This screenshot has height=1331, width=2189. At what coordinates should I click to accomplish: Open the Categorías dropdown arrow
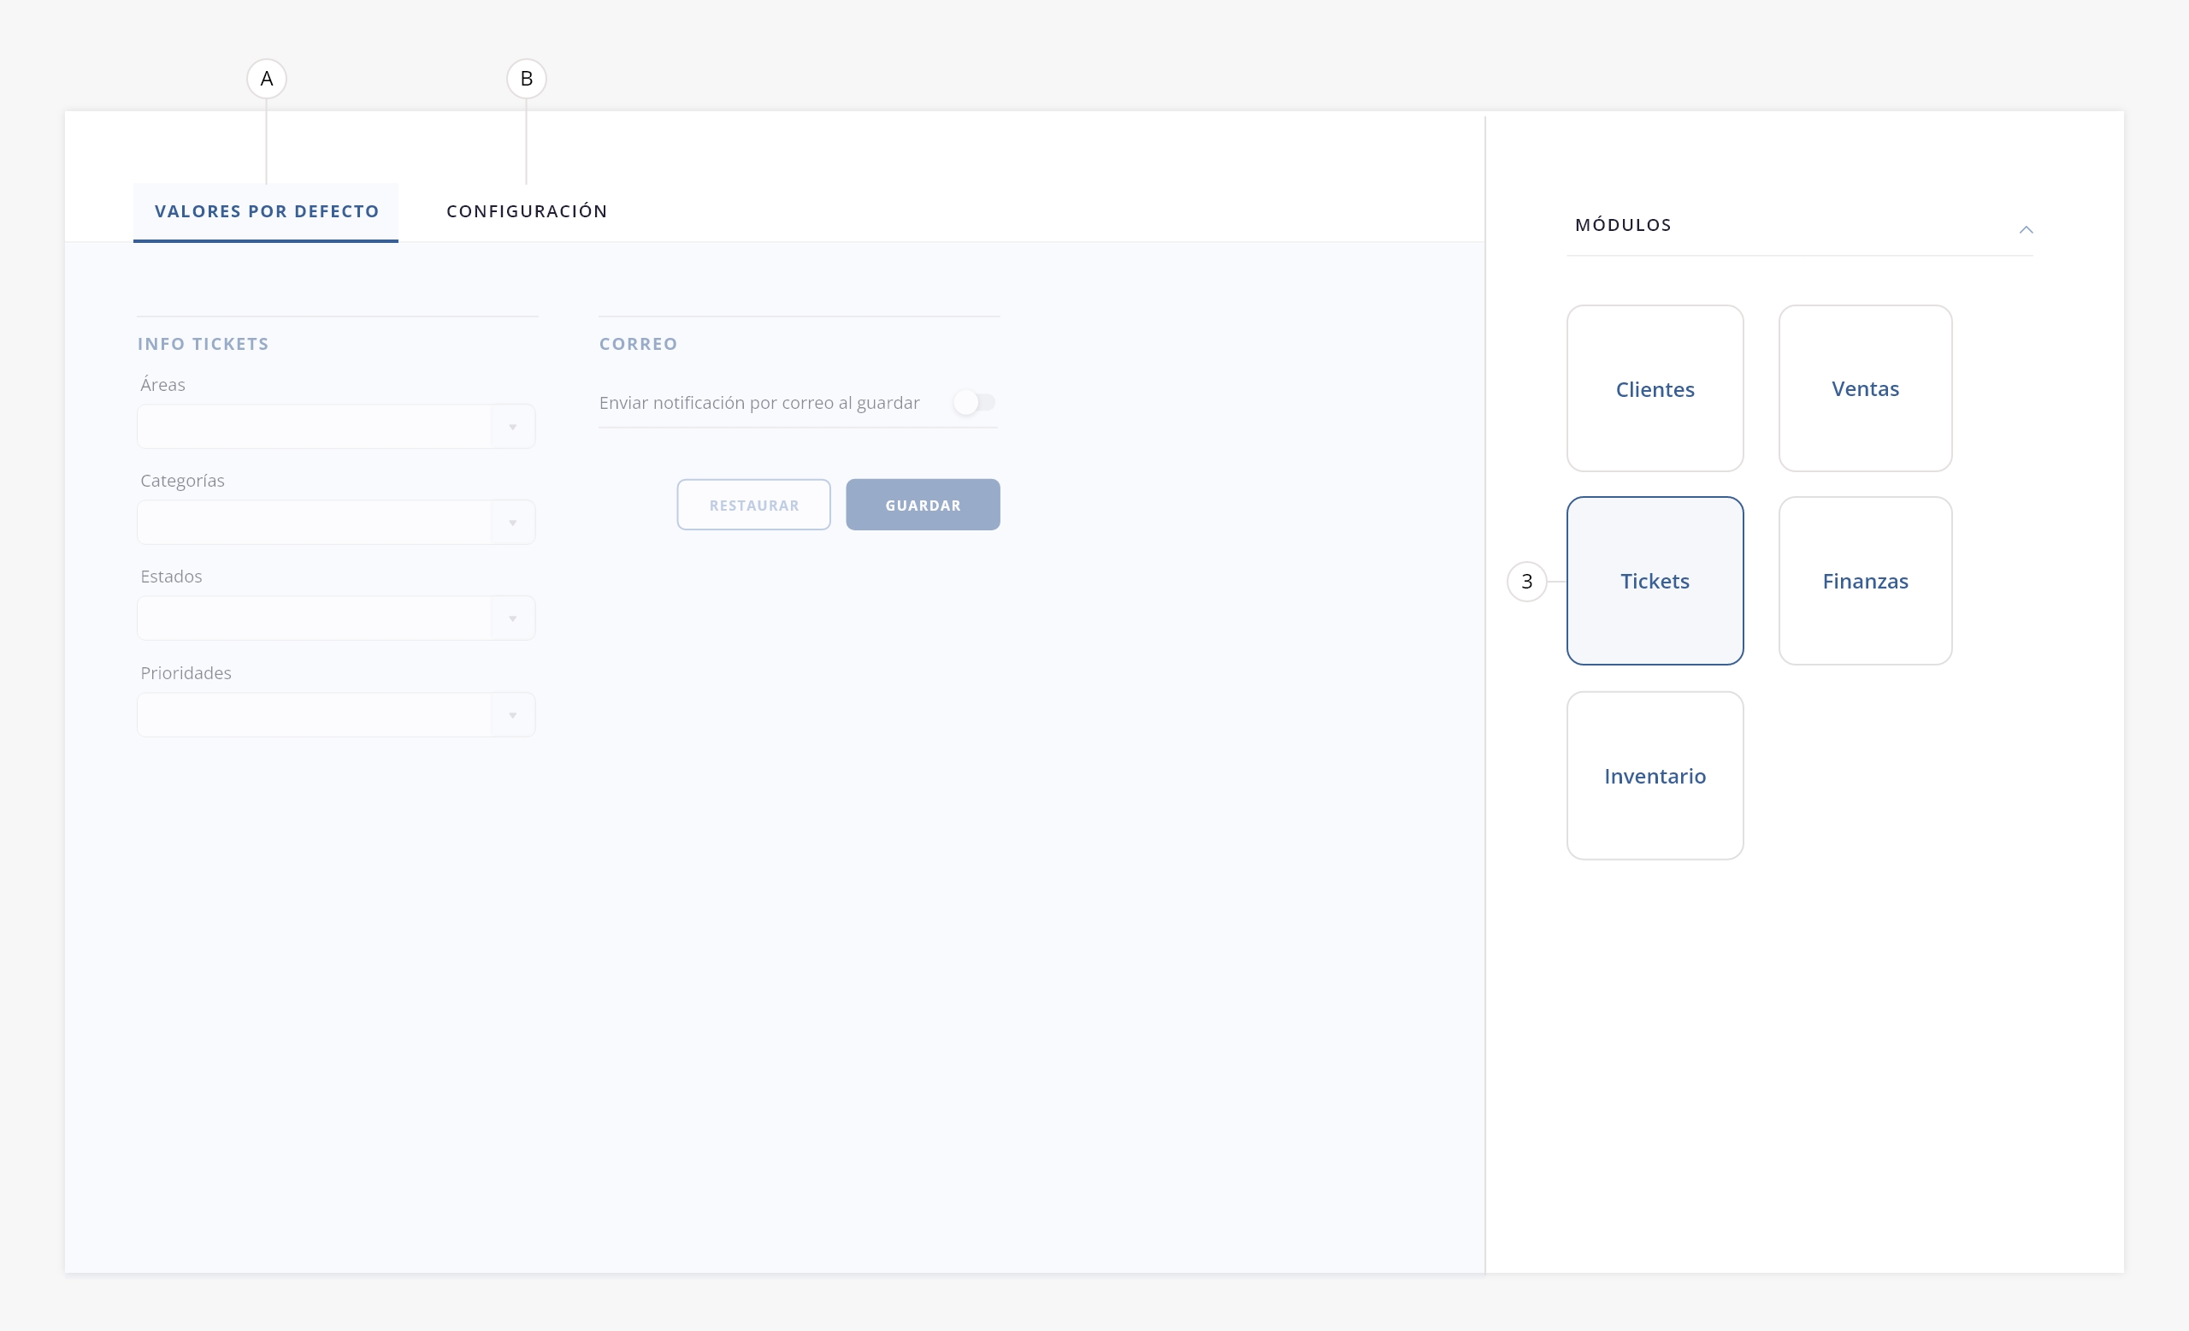click(512, 524)
